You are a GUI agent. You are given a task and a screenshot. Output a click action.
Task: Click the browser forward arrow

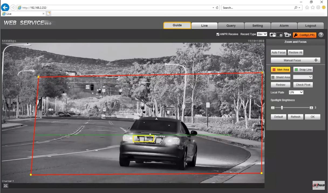click(x=13, y=8)
